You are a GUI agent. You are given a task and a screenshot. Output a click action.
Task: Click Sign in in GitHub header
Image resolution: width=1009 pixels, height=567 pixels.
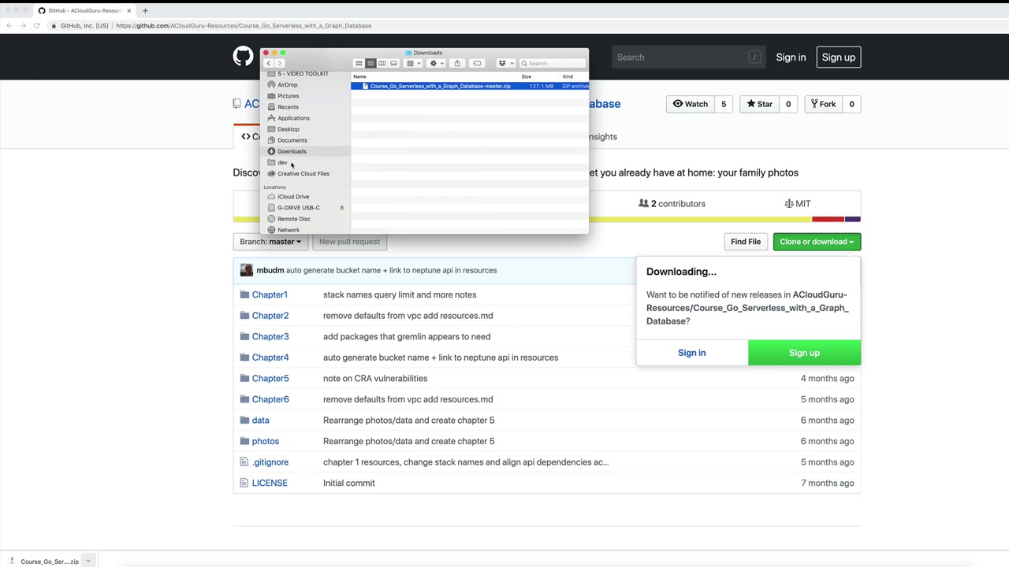click(791, 57)
